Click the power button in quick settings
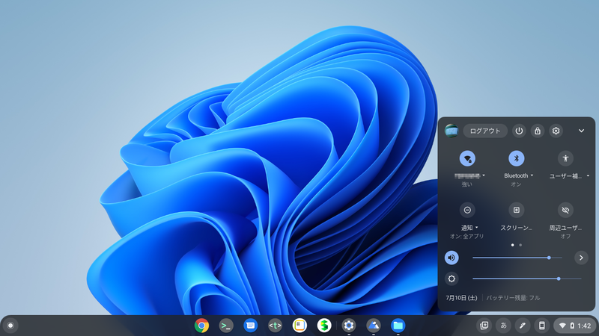Image resolution: width=599 pixels, height=336 pixels. coord(519,131)
